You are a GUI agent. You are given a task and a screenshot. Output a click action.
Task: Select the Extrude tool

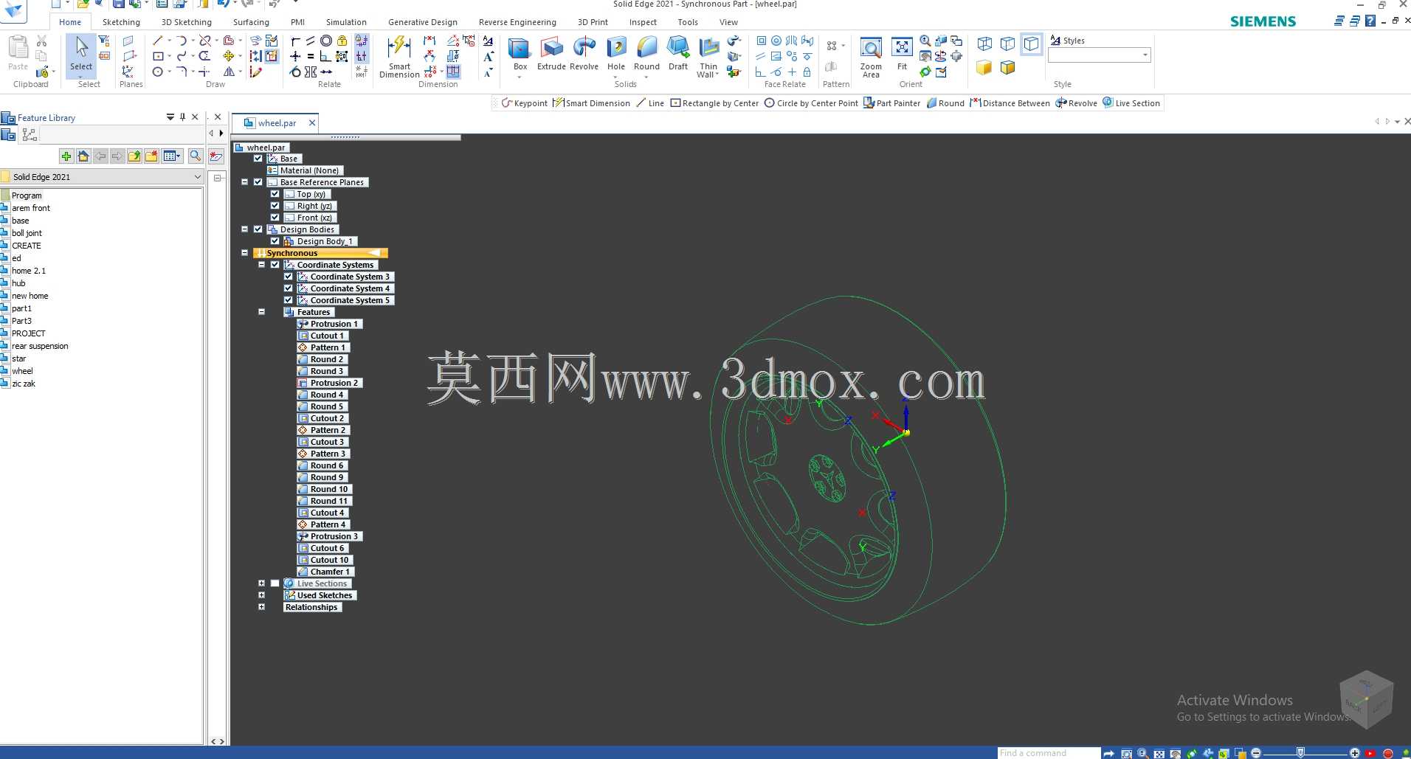pos(551,55)
